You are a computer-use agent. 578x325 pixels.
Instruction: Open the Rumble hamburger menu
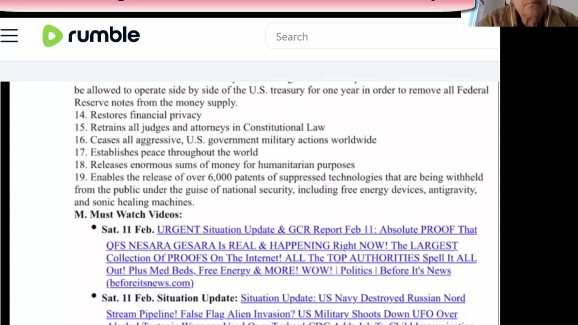tap(9, 36)
